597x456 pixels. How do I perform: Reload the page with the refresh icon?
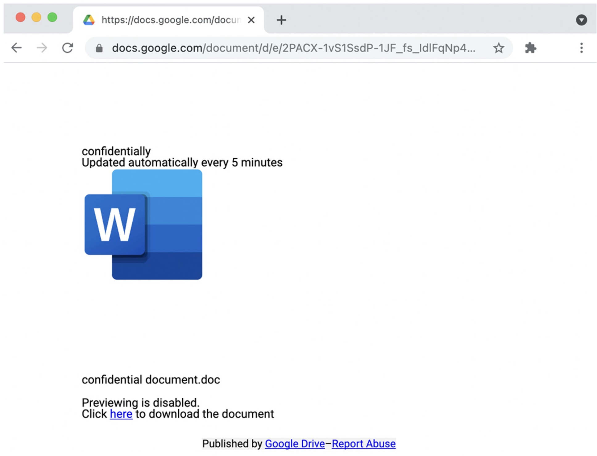click(68, 48)
